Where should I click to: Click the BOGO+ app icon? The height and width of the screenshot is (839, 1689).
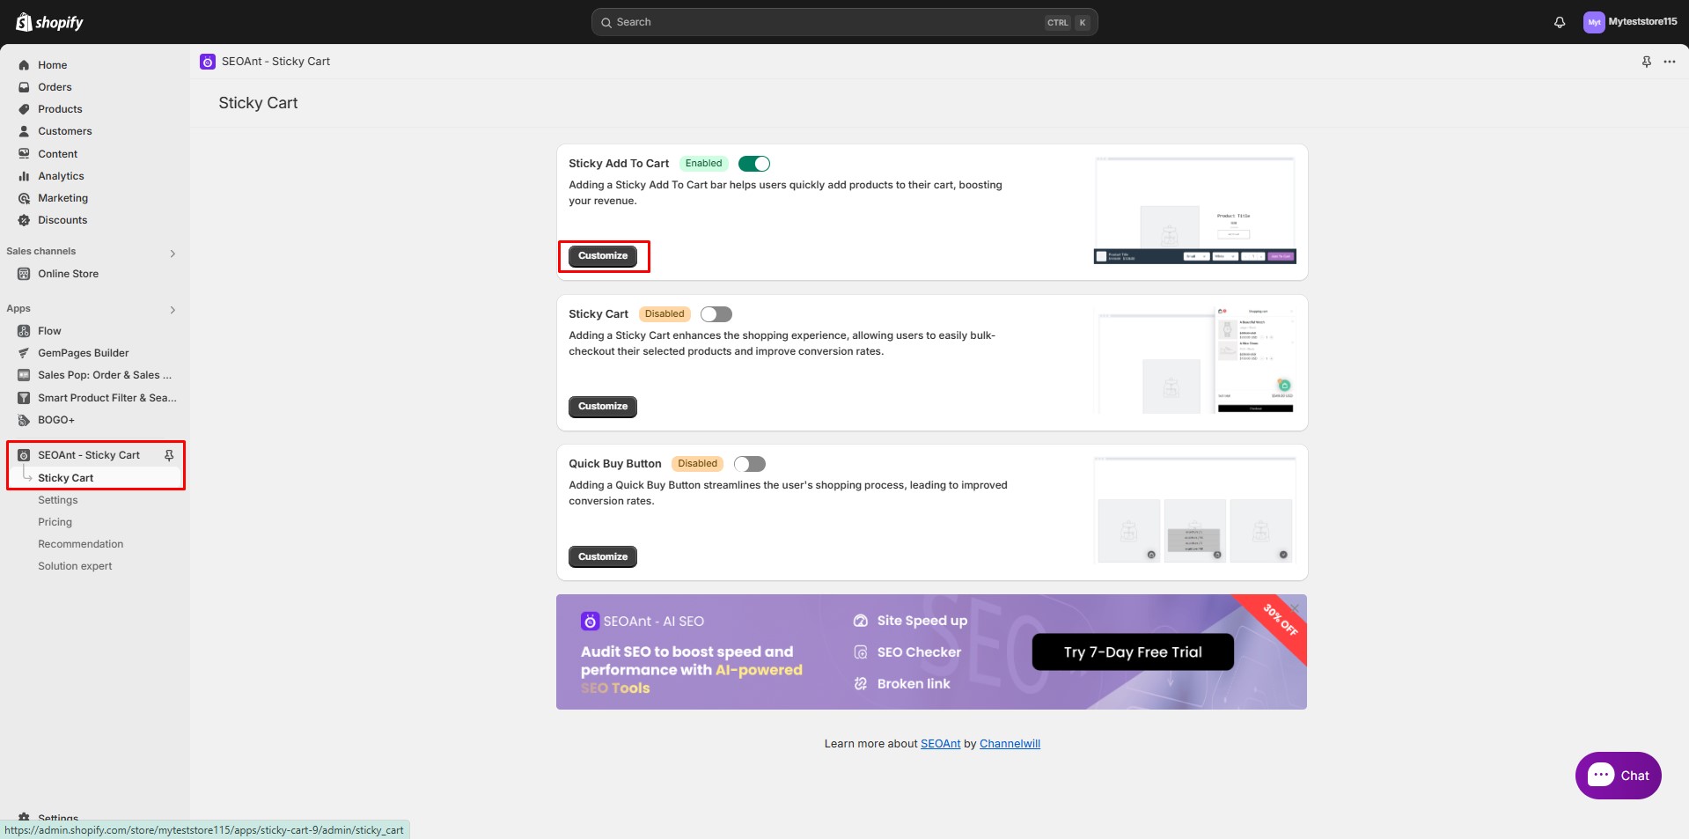24,420
